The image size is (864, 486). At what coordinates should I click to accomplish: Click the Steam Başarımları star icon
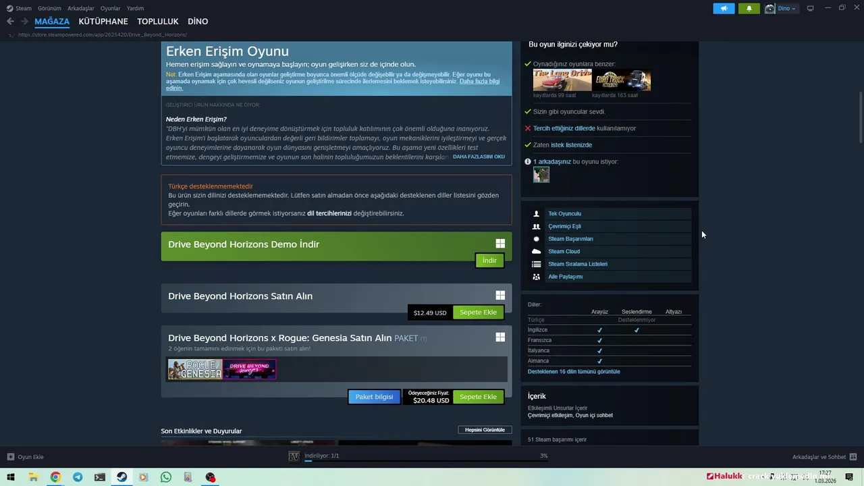(537, 239)
